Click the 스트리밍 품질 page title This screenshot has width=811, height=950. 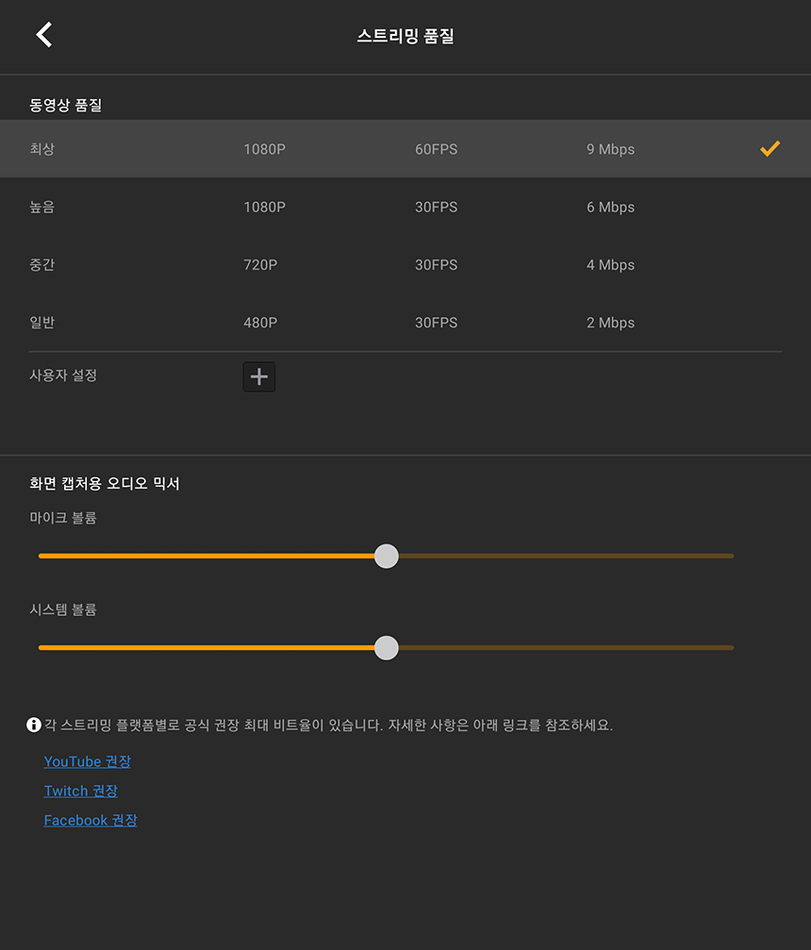point(405,36)
